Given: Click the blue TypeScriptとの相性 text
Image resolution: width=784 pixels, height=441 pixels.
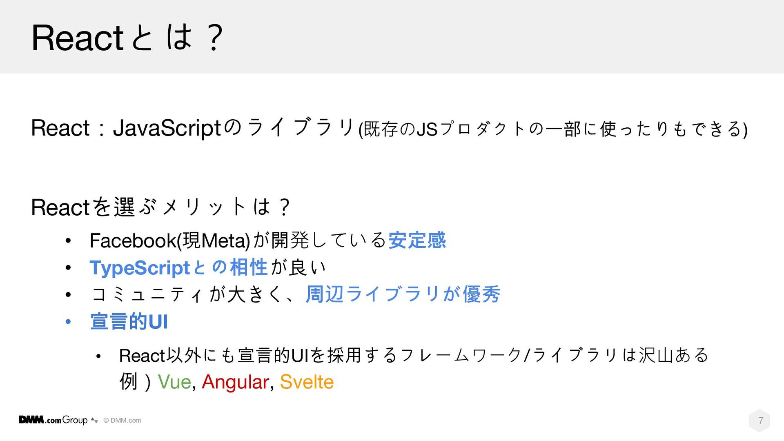Looking at the screenshot, I should pos(178,267).
